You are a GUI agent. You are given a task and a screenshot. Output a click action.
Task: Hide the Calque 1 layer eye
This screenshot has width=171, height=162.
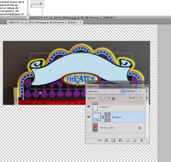pos(89,107)
